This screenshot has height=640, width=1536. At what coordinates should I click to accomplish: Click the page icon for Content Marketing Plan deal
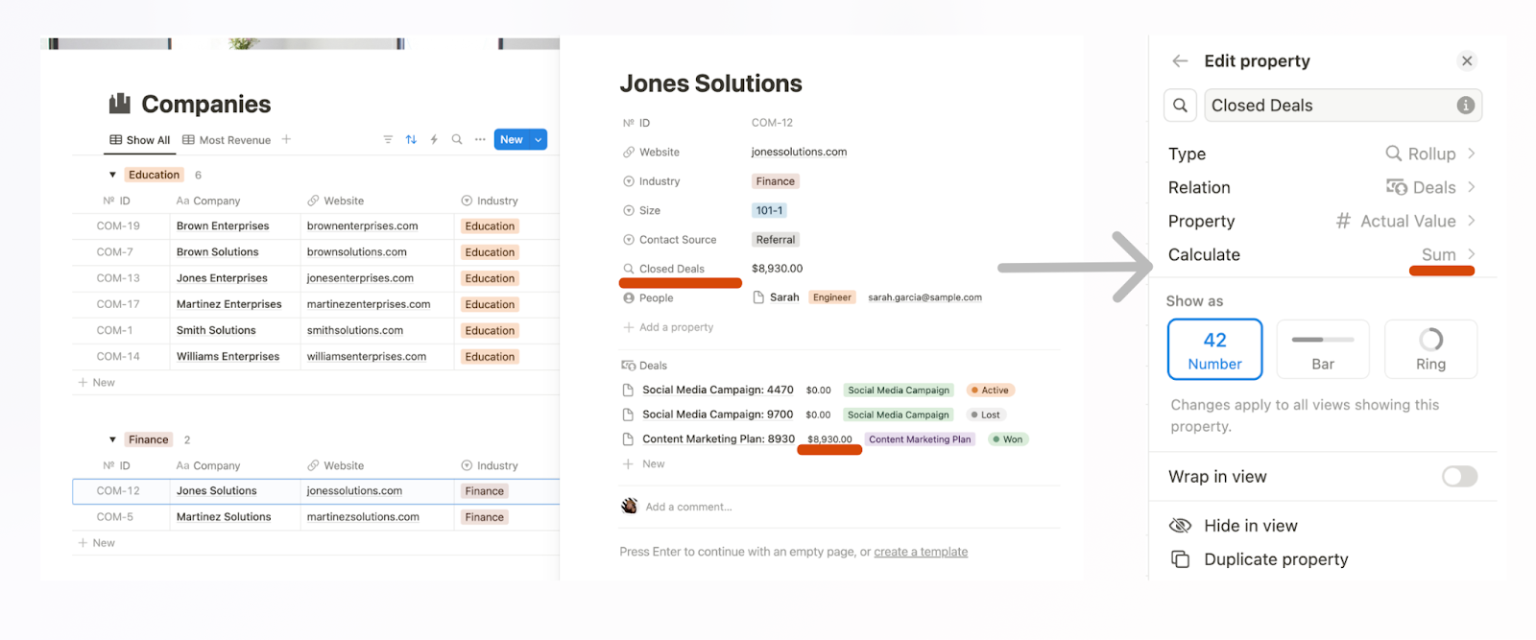(628, 439)
